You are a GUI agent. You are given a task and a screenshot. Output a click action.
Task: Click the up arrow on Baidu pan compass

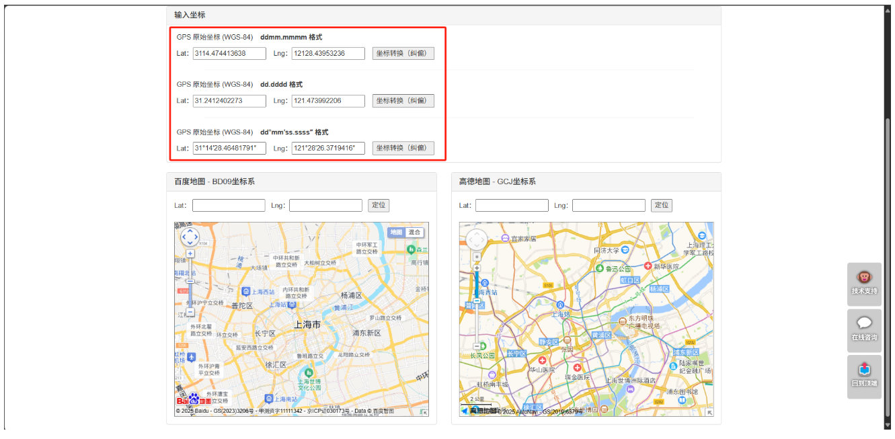pyautogui.click(x=190, y=231)
